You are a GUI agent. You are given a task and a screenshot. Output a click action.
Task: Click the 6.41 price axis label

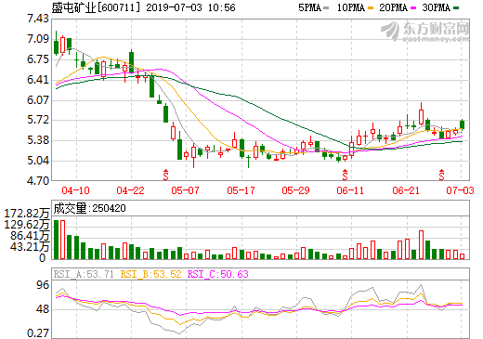pyautogui.click(x=38, y=80)
